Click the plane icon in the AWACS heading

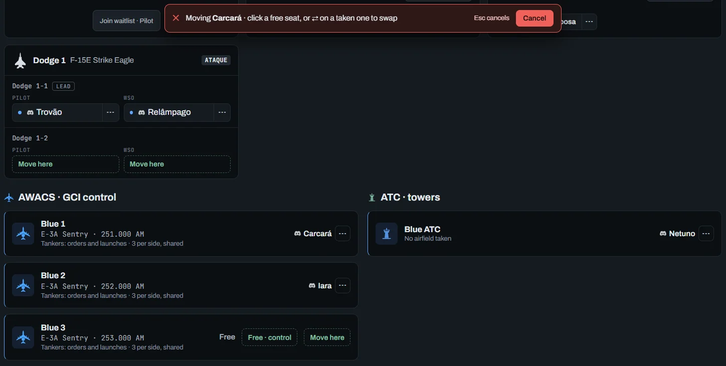pos(9,198)
